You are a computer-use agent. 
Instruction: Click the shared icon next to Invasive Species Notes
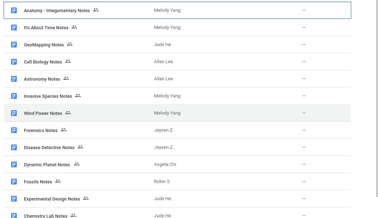click(78, 96)
